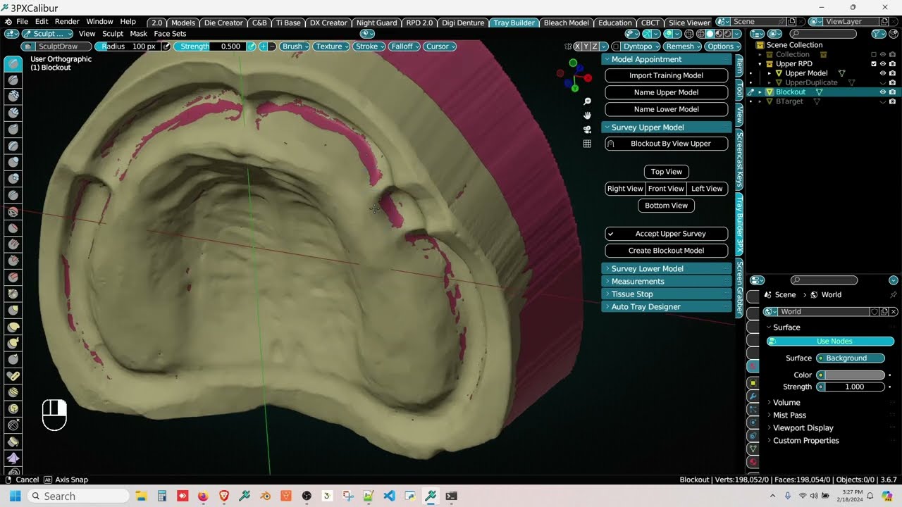Open the Brush dropdown

295,46
